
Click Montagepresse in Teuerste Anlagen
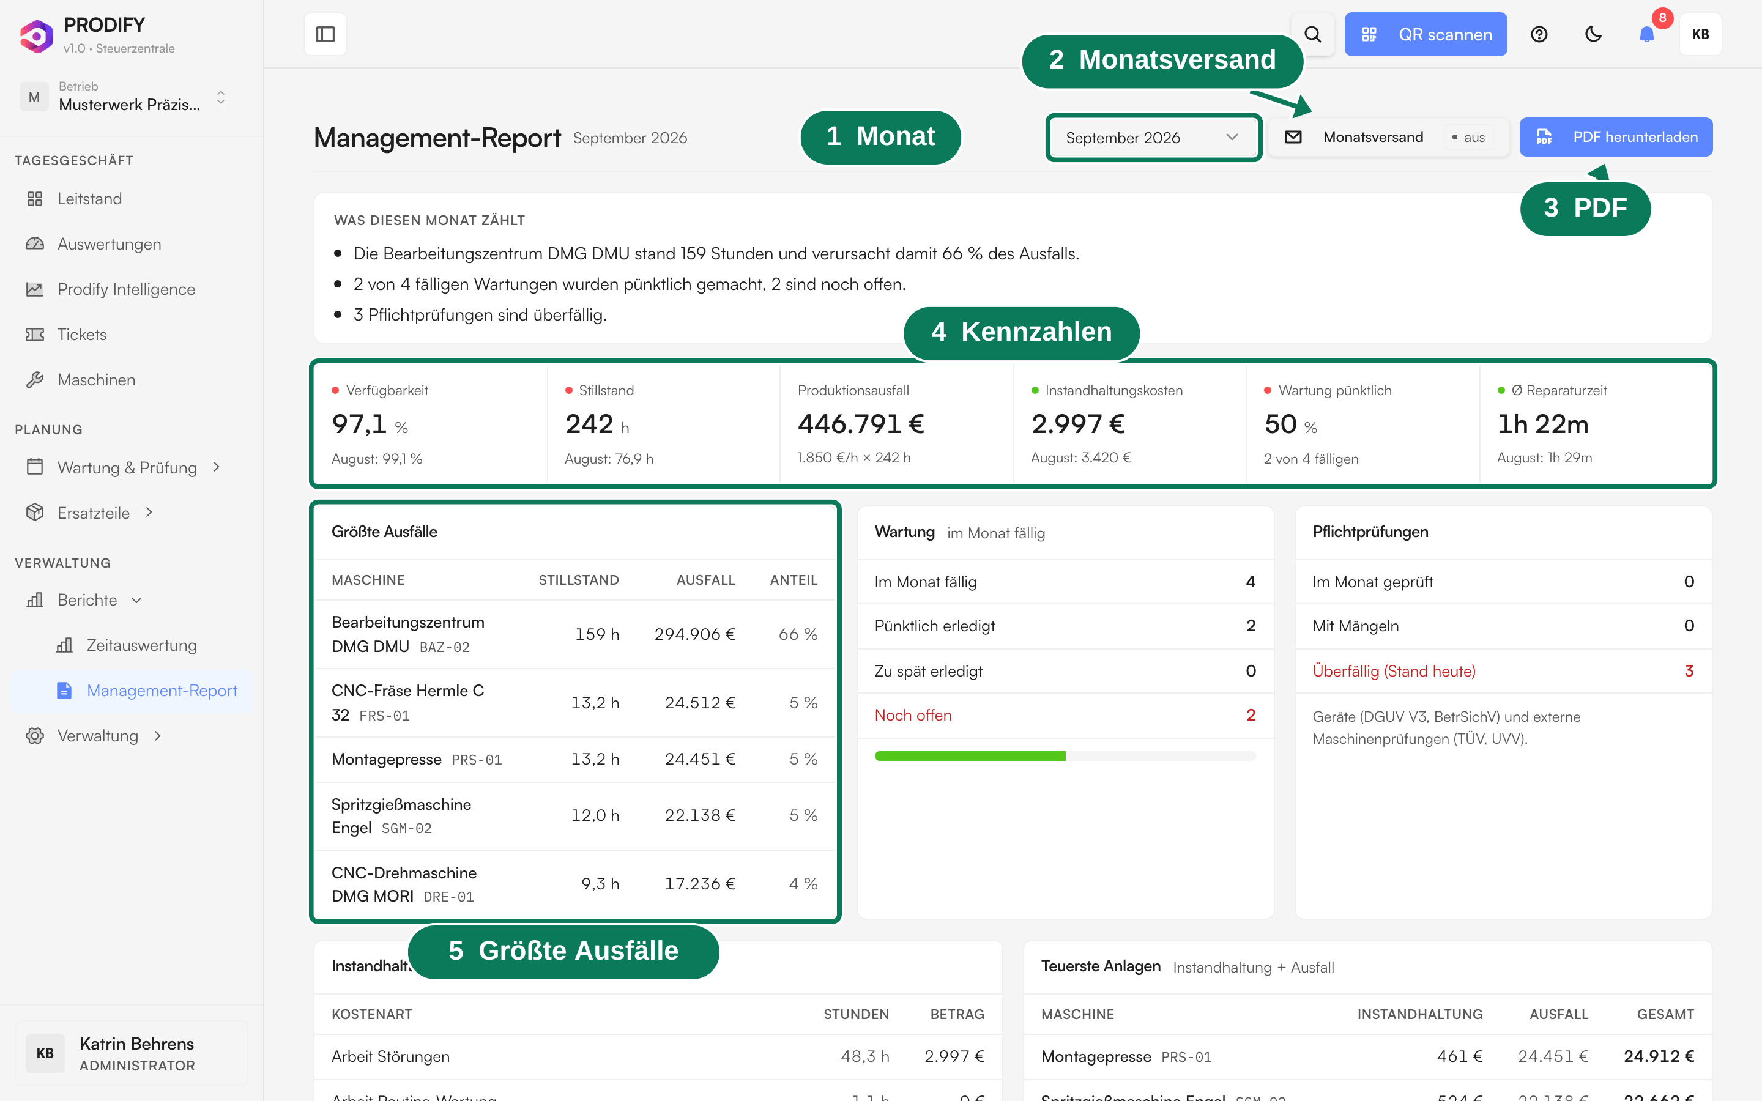(1096, 1056)
